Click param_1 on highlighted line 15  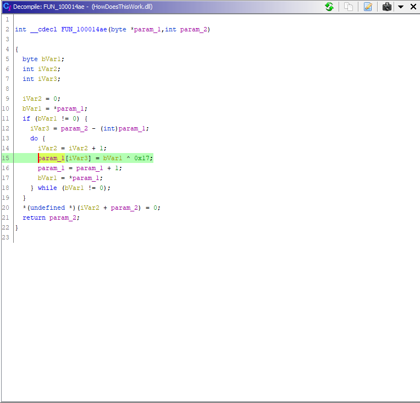point(51,158)
